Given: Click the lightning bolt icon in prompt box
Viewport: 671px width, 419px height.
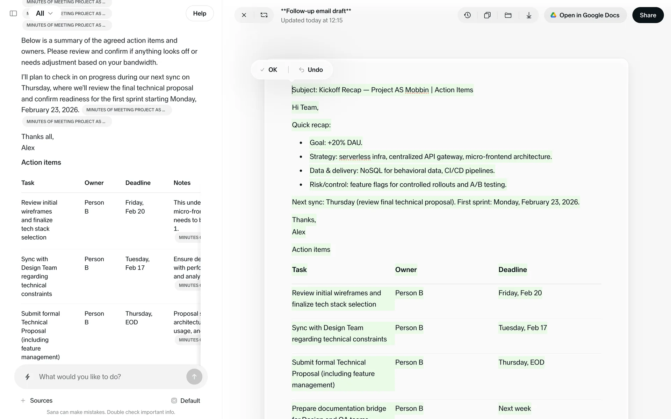Looking at the screenshot, I should (28, 377).
